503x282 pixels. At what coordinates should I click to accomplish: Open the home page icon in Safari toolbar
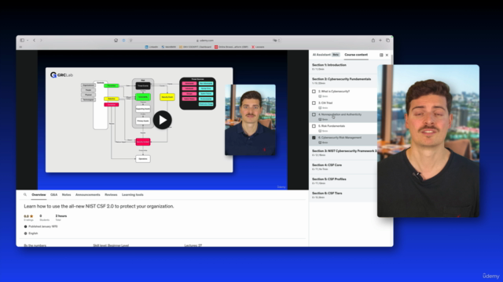[x=116, y=40]
